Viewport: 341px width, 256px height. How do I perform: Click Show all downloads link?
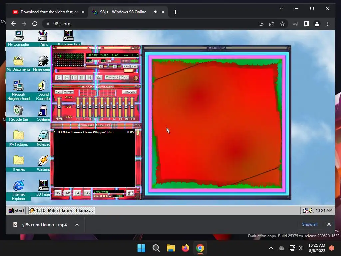point(310,224)
